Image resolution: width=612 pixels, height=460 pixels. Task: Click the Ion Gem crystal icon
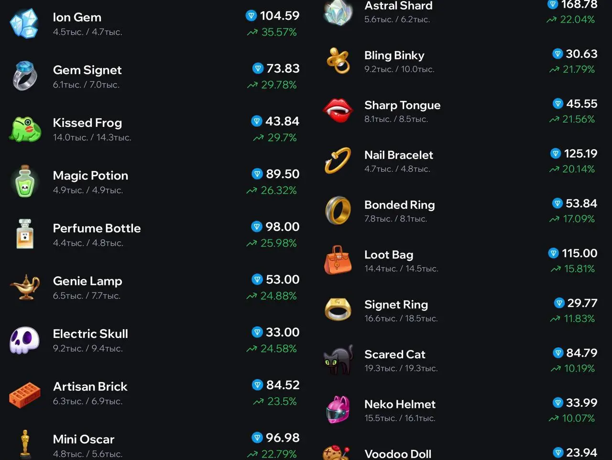pos(24,23)
